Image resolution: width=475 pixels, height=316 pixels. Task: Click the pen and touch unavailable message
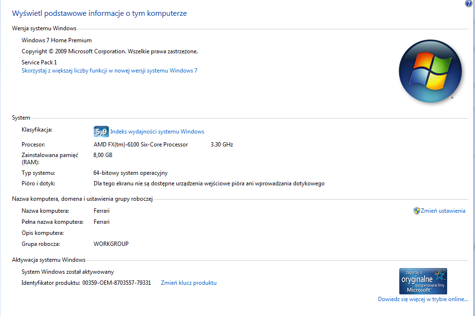click(209, 183)
